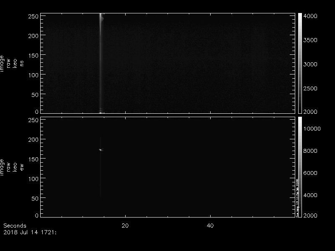This screenshot has width=335, height=251.
Task: Click the bright spot in ew keogram
Action: coord(101,150)
